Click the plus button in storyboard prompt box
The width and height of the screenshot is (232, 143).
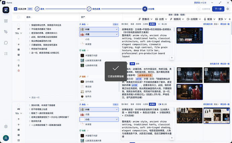(x=172, y=58)
